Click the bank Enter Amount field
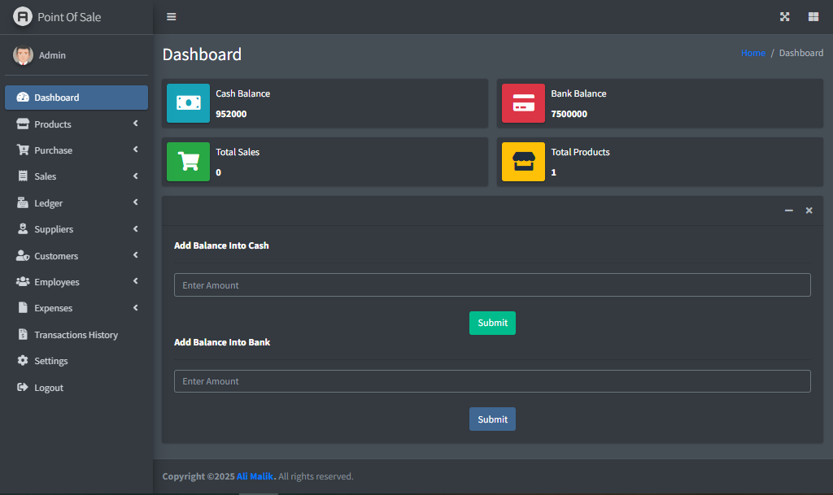The height and width of the screenshot is (495, 833). [x=492, y=381]
